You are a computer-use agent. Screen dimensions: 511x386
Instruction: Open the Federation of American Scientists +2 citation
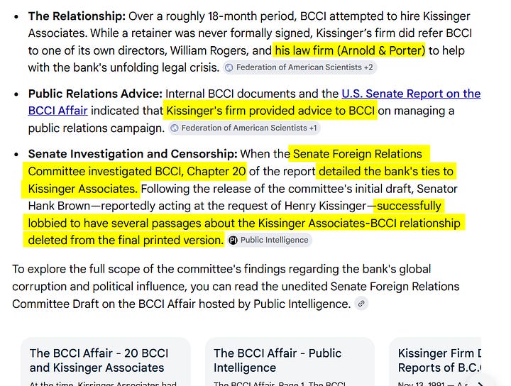coord(300,67)
